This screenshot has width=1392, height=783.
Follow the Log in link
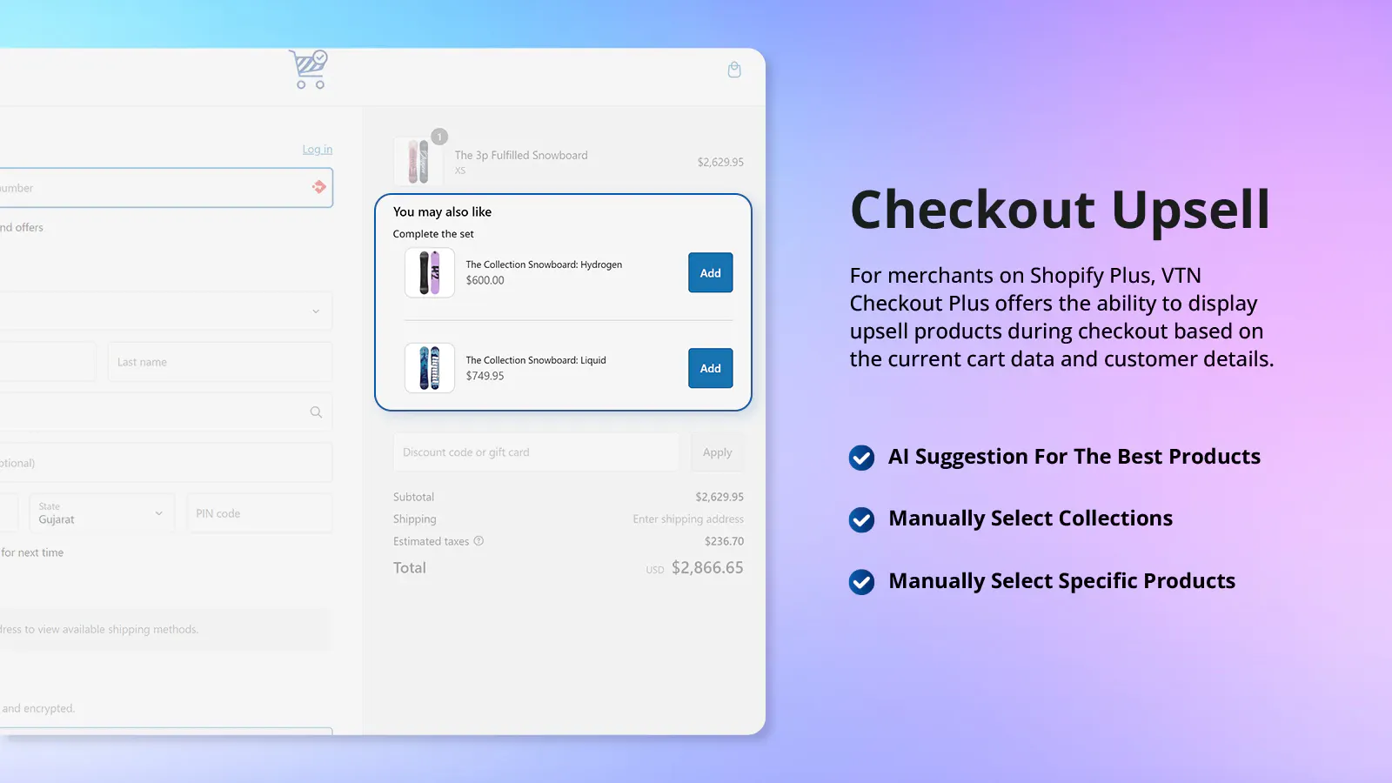pyautogui.click(x=318, y=150)
